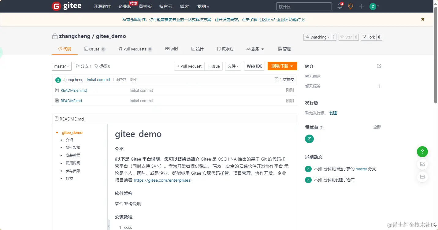The width and height of the screenshot is (438, 230).
Task: Open the Wiki tab
Action: 172,49
